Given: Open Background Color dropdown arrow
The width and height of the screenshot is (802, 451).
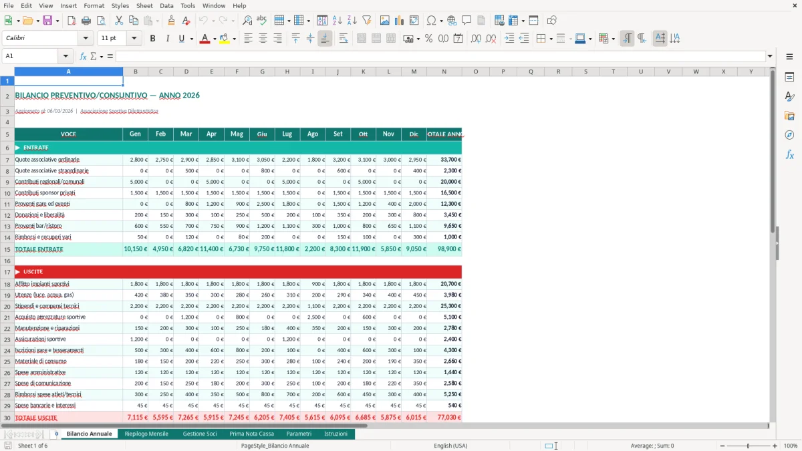Looking at the screenshot, I should coord(235,39).
